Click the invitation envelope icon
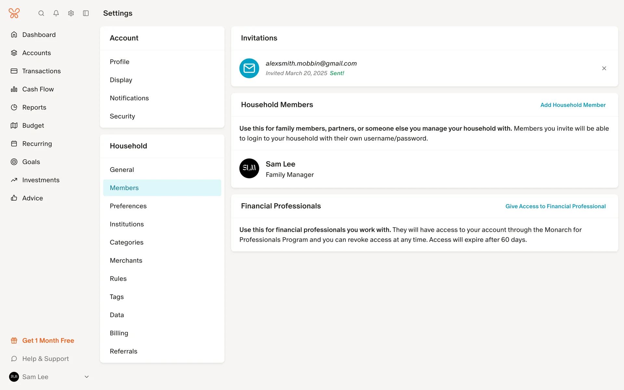Screen dimensions: 624x390 tap(249, 68)
